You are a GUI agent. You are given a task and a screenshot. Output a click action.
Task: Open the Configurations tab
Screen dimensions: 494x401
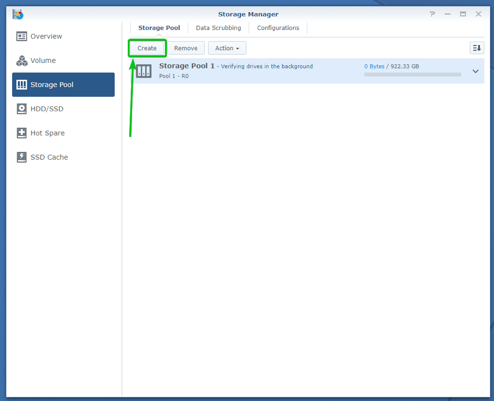[278, 28]
